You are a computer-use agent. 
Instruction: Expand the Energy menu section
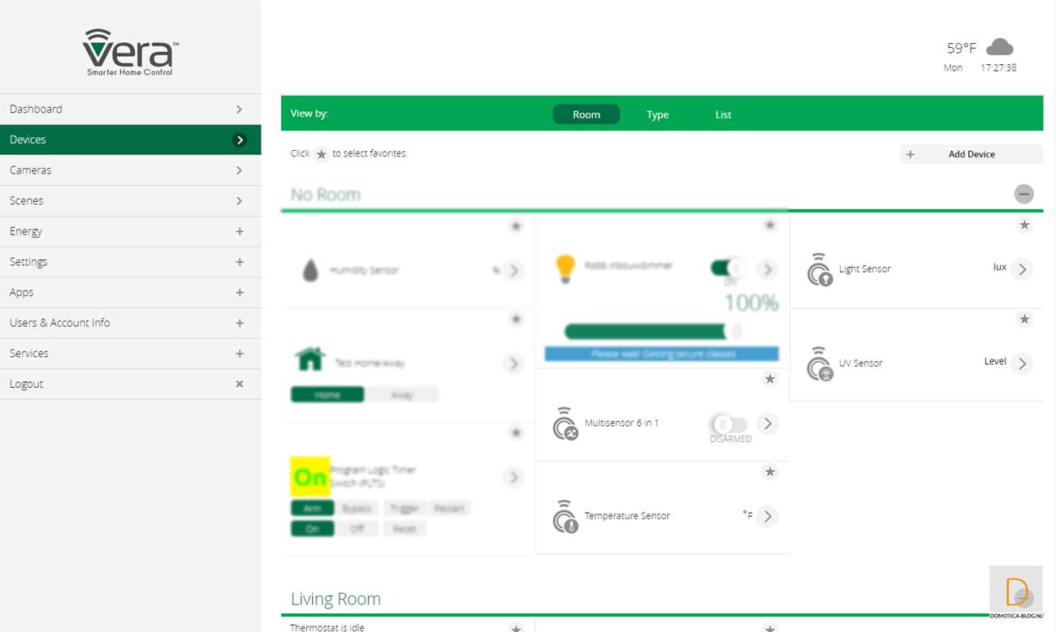(x=130, y=231)
